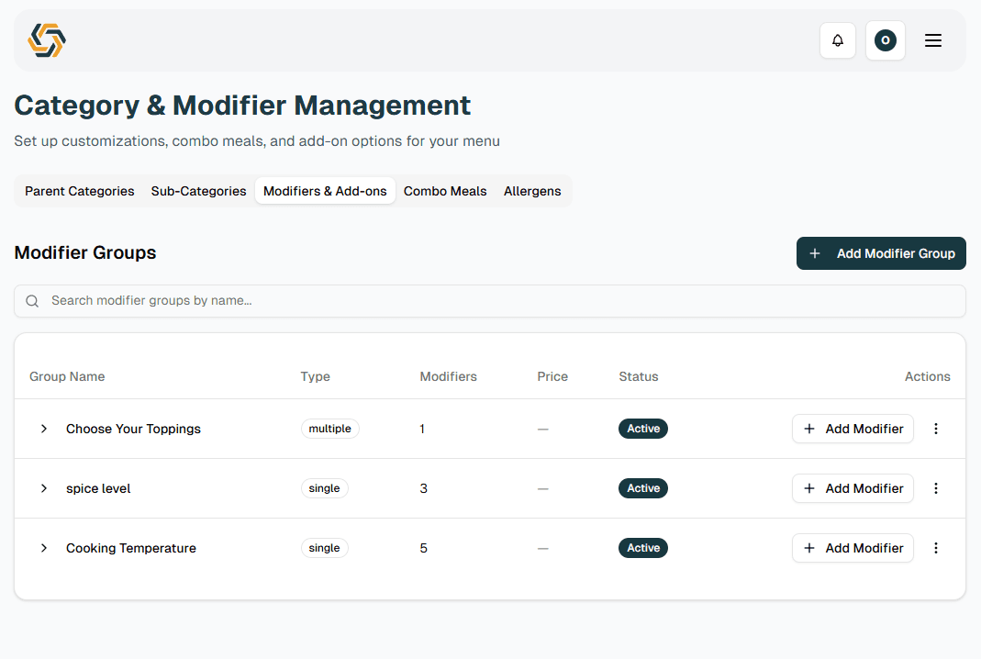Expand the spice level modifier group
981x659 pixels.
44,488
